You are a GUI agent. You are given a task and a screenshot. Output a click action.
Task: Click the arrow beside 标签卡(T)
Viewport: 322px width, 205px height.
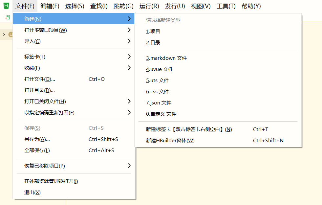point(129,57)
